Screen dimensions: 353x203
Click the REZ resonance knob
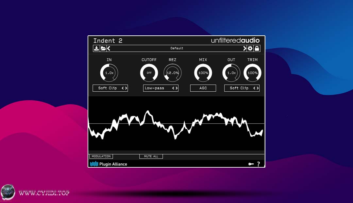pyautogui.click(x=173, y=73)
